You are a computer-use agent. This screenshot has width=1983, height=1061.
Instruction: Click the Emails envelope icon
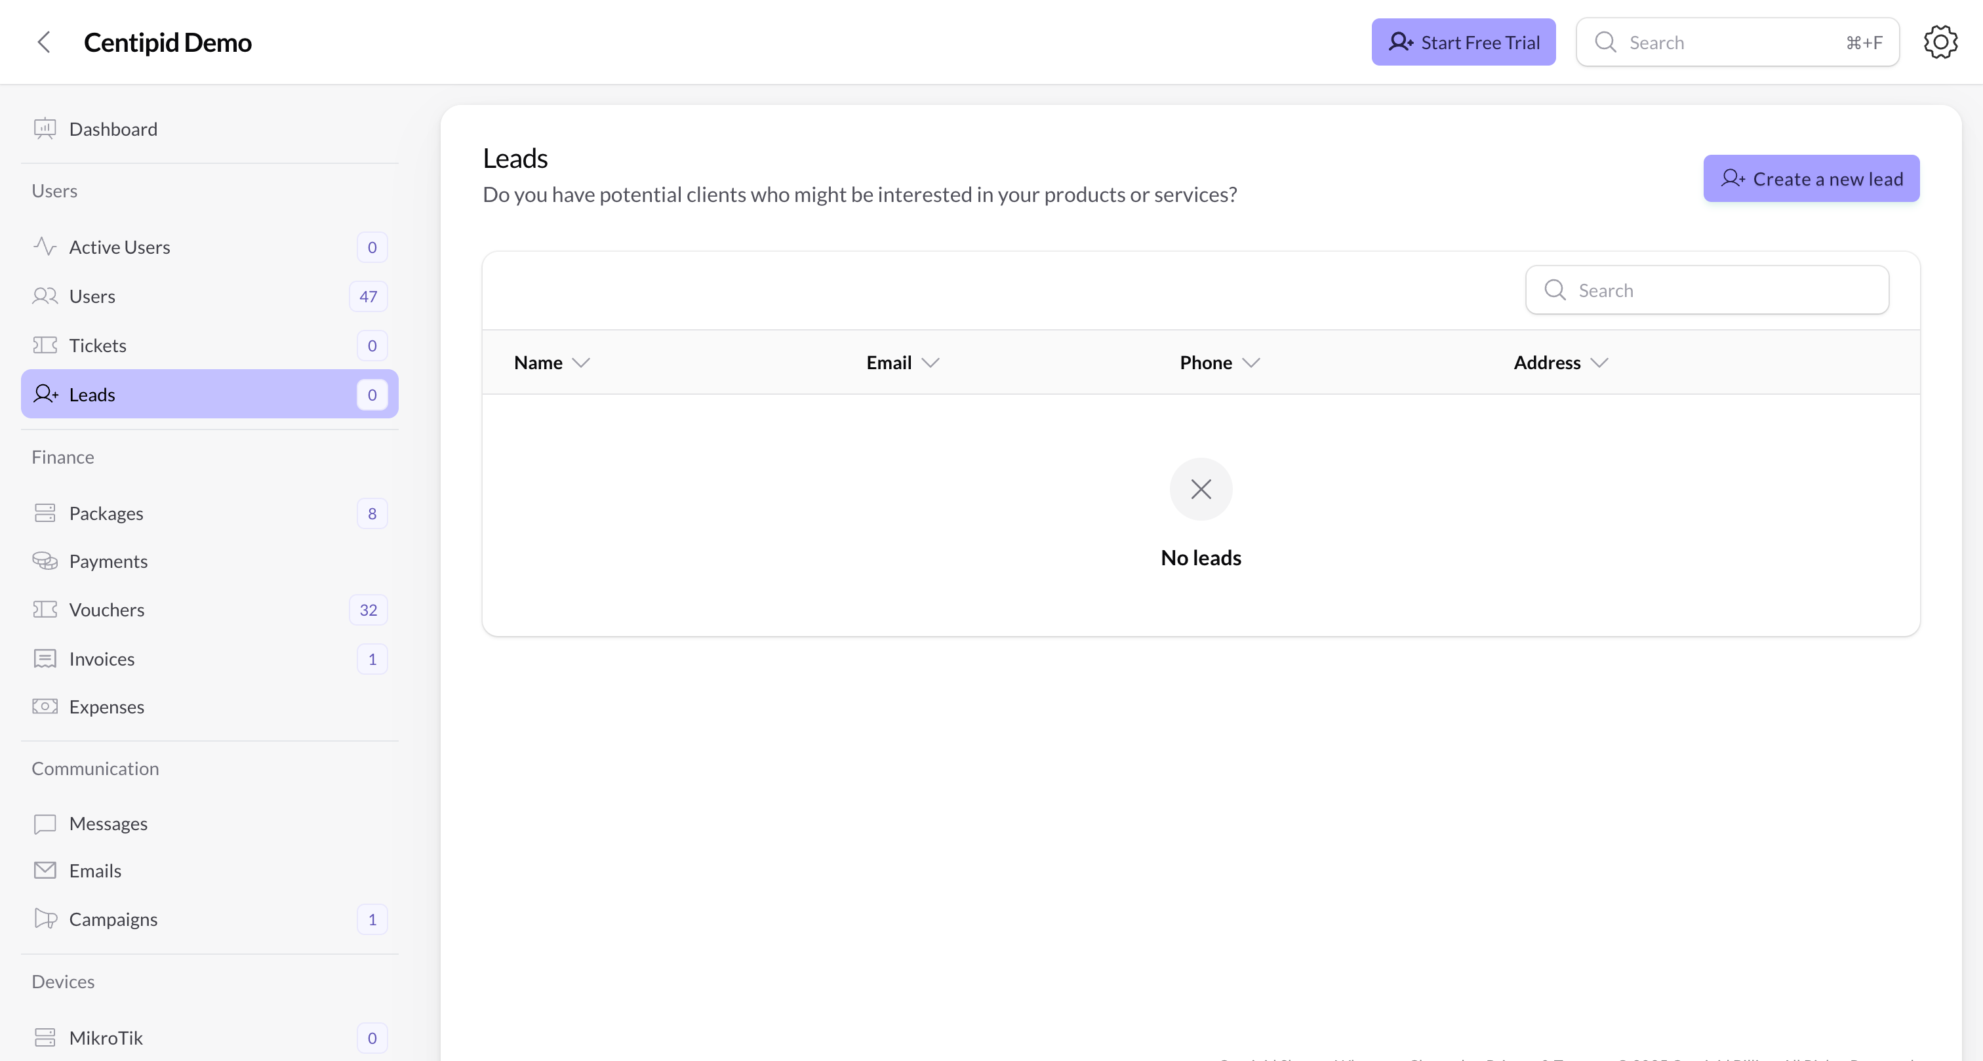tap(45, 871)
